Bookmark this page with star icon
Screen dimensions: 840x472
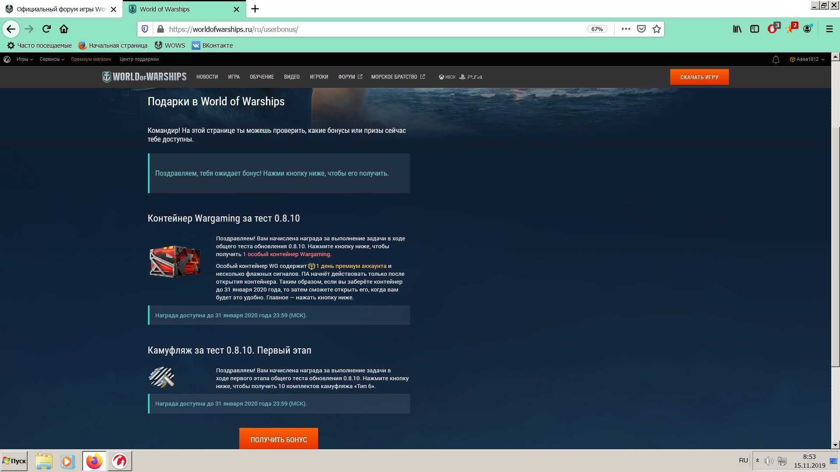click(x=657, y=29)
